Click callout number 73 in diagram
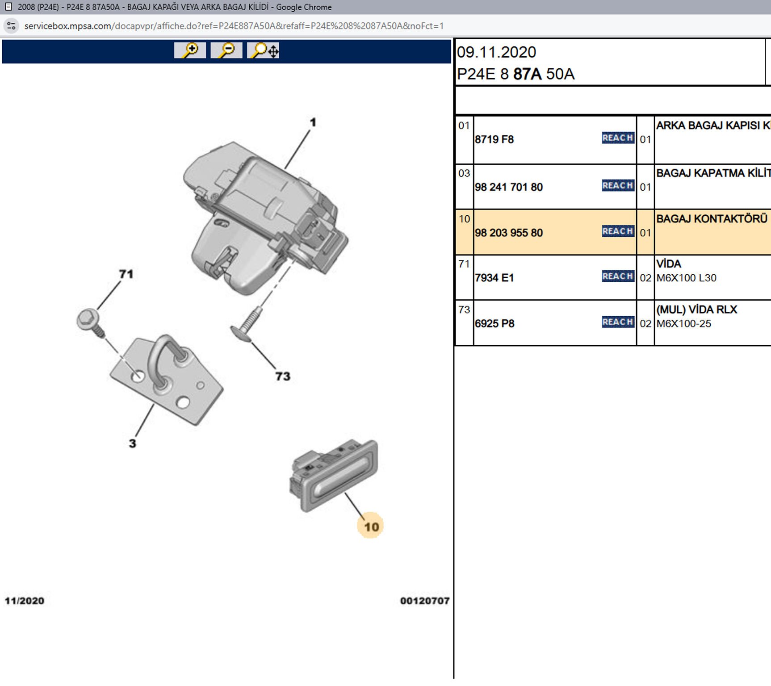This screenshot has width=771, height=686. tap(283, 376)
